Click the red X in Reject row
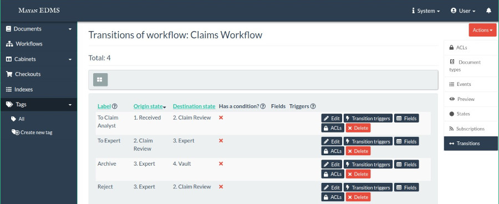Screen dimensions: 499x204 221,186
